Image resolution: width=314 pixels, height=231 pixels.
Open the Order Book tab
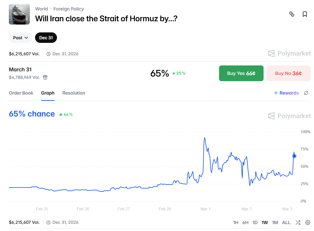(21, 93)
